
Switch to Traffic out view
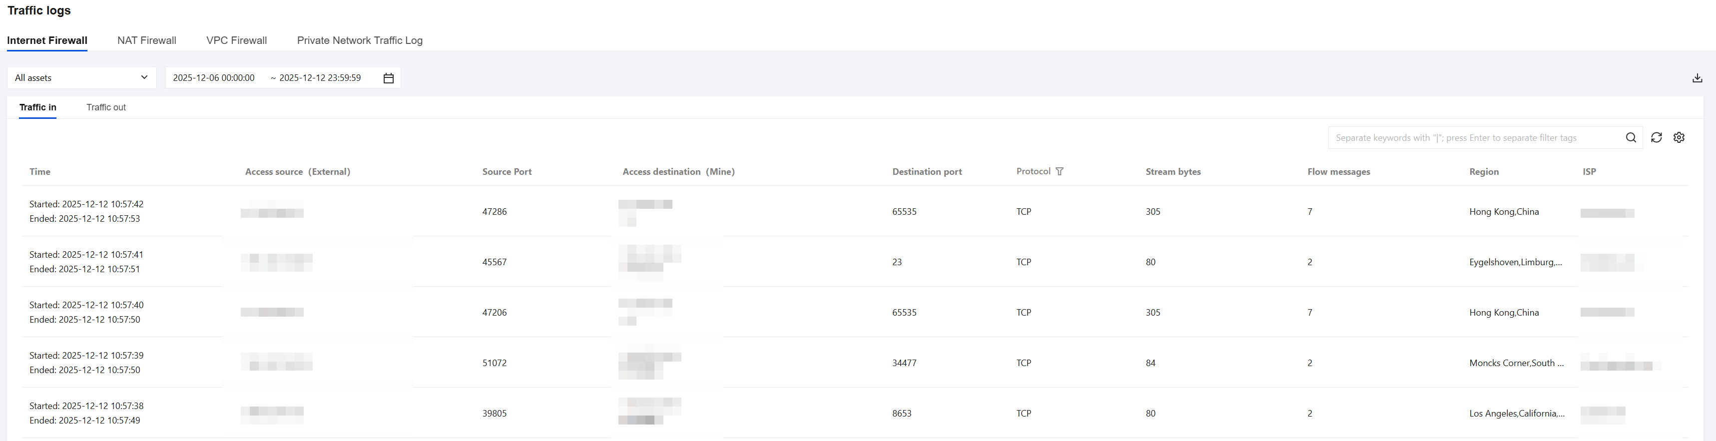tap(106, 107)
